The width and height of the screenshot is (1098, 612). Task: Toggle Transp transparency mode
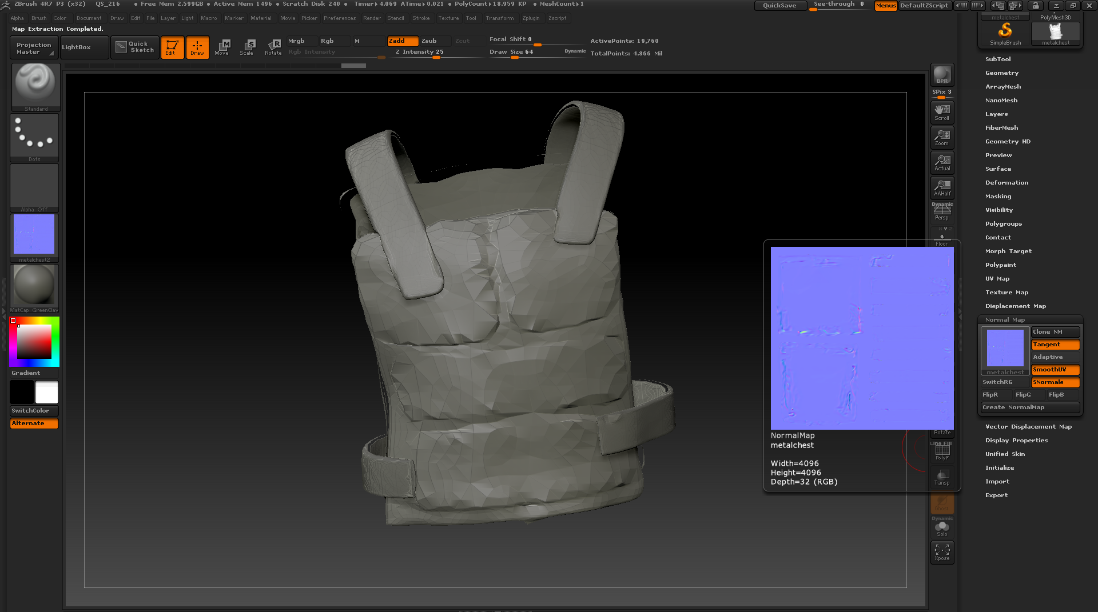pyautogui.click(x=942, y=477)
